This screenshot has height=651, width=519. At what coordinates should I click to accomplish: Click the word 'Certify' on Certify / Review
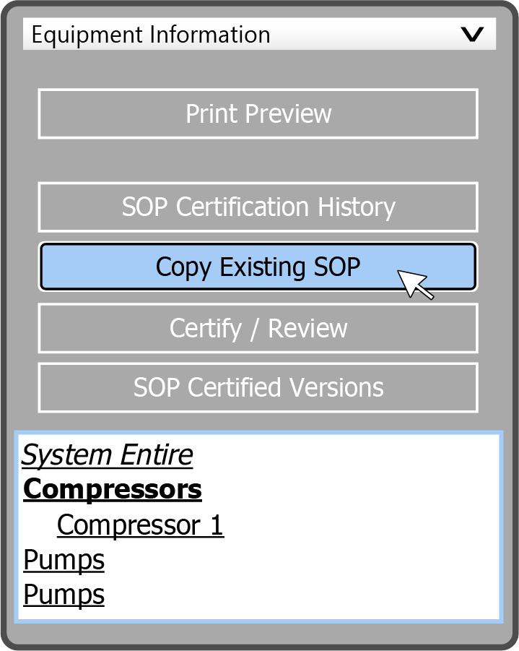coord(206,328)
